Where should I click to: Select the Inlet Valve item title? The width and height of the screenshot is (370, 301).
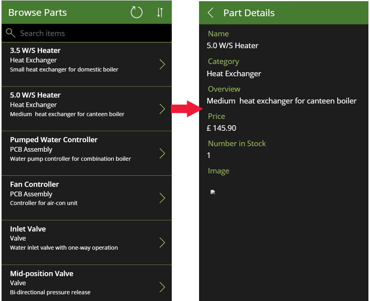28,229
